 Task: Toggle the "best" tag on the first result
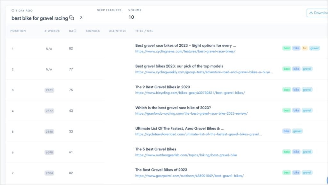(286, 48)
